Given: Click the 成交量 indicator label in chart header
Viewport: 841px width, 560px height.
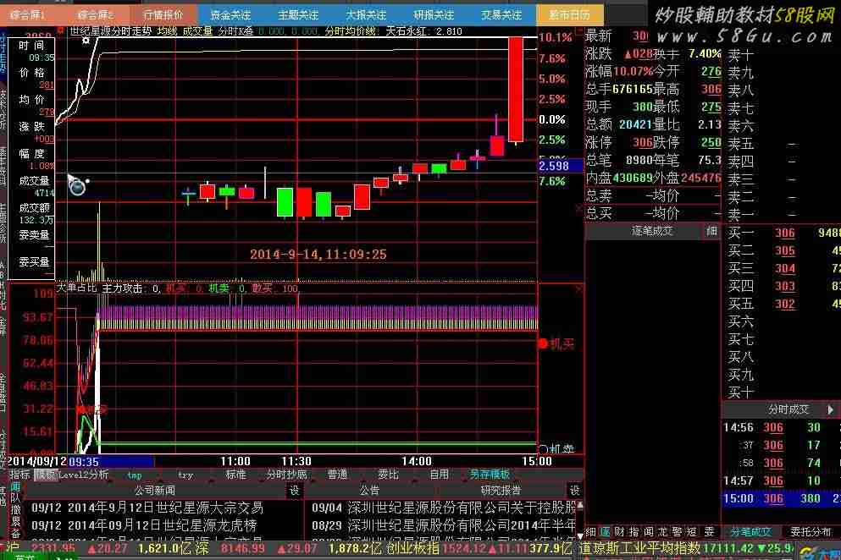Looking at the screenshot, I should [197, 31].
